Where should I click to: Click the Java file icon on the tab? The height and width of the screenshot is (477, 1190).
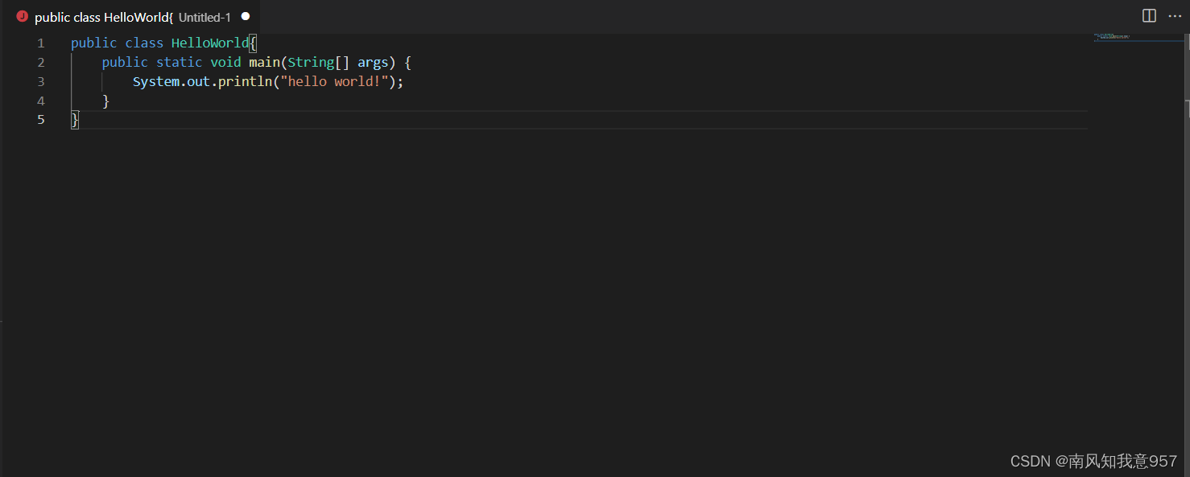[22, 16]
